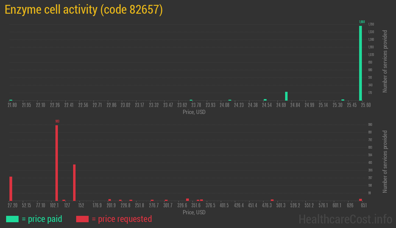Click the "price requested" legend text
Viewport: 396px width, 228px height.
(122, 219)
